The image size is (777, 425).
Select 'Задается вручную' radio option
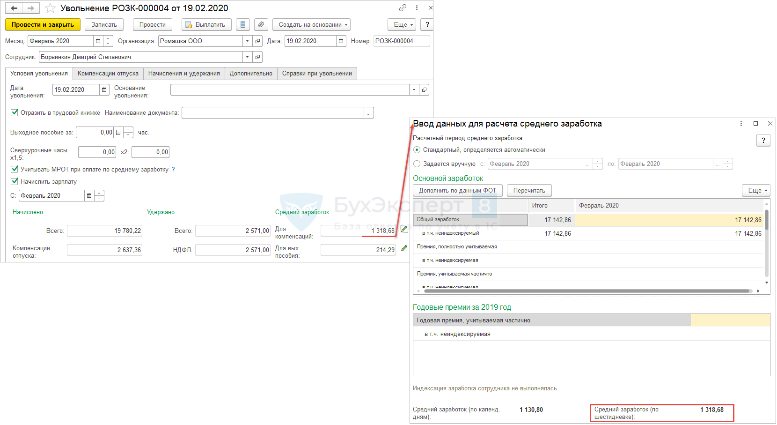coord(417,164)
